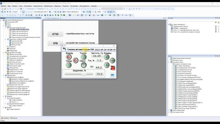
Task: Click the blue left arrow in popup
Action: 112,75
